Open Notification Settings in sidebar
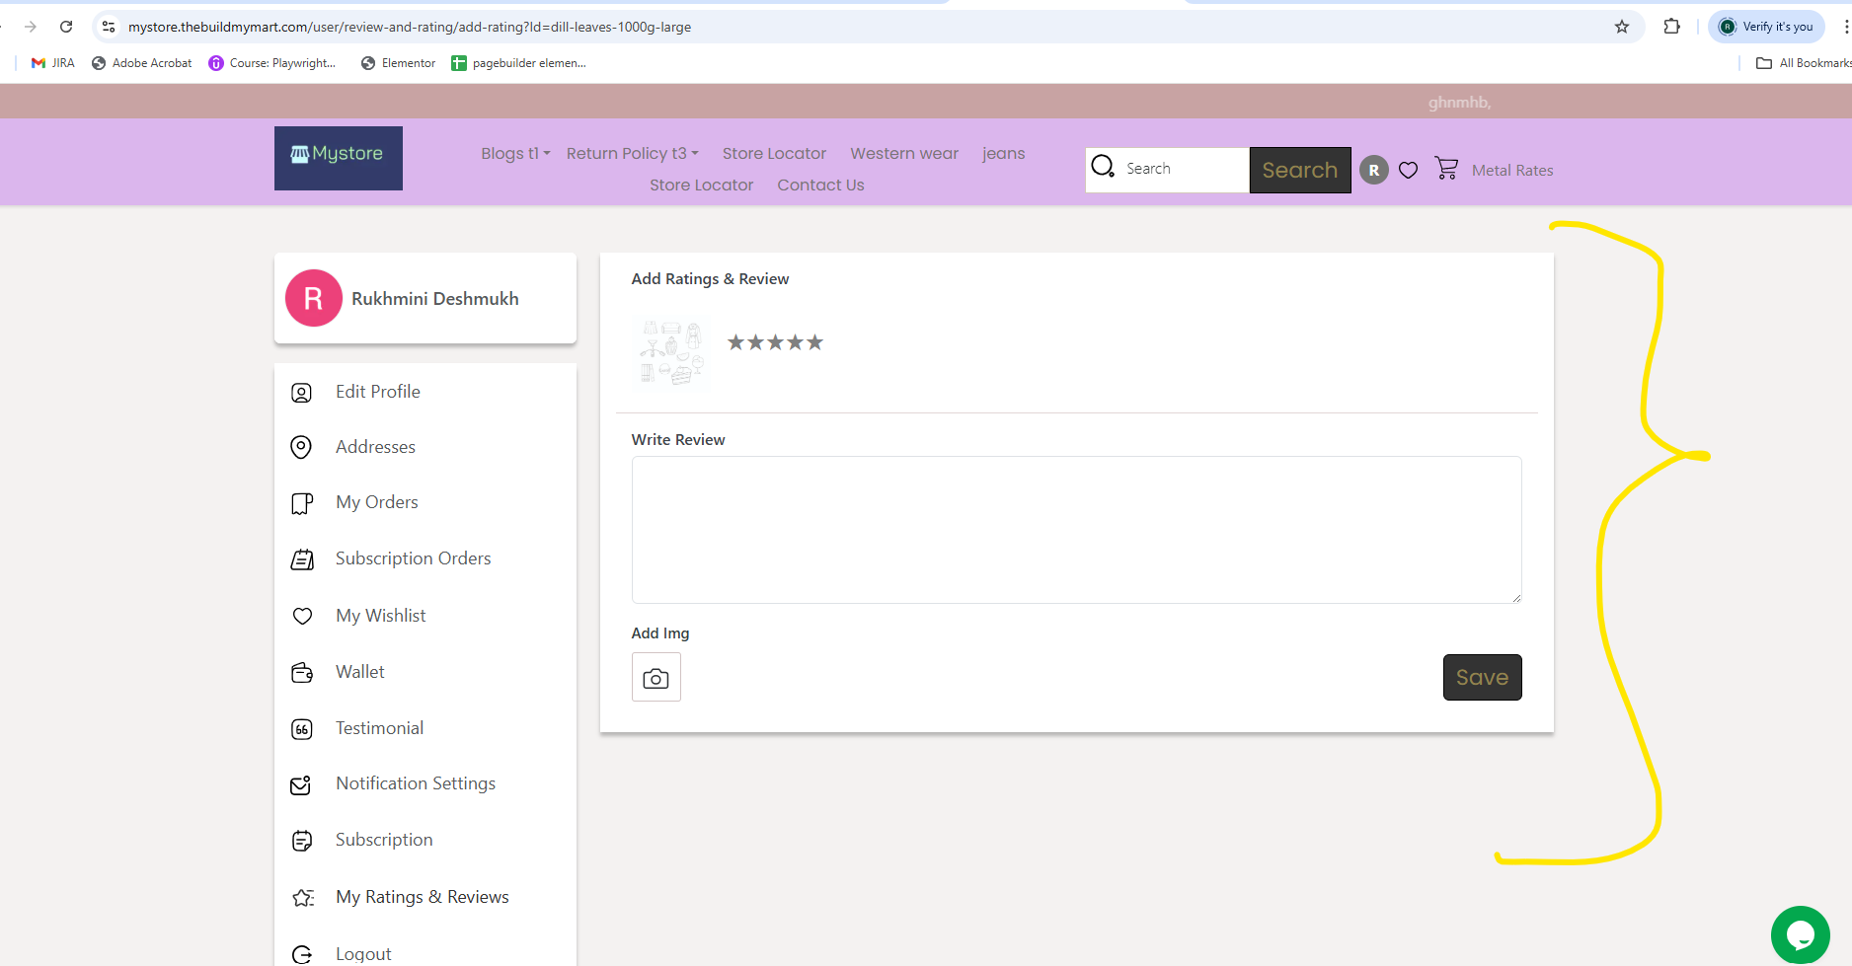Viewport: 1852px width, 966px height. [x=415, y=783]
